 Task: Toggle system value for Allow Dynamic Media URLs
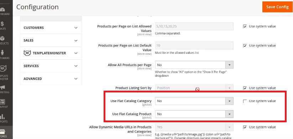(x=245, y=127)
